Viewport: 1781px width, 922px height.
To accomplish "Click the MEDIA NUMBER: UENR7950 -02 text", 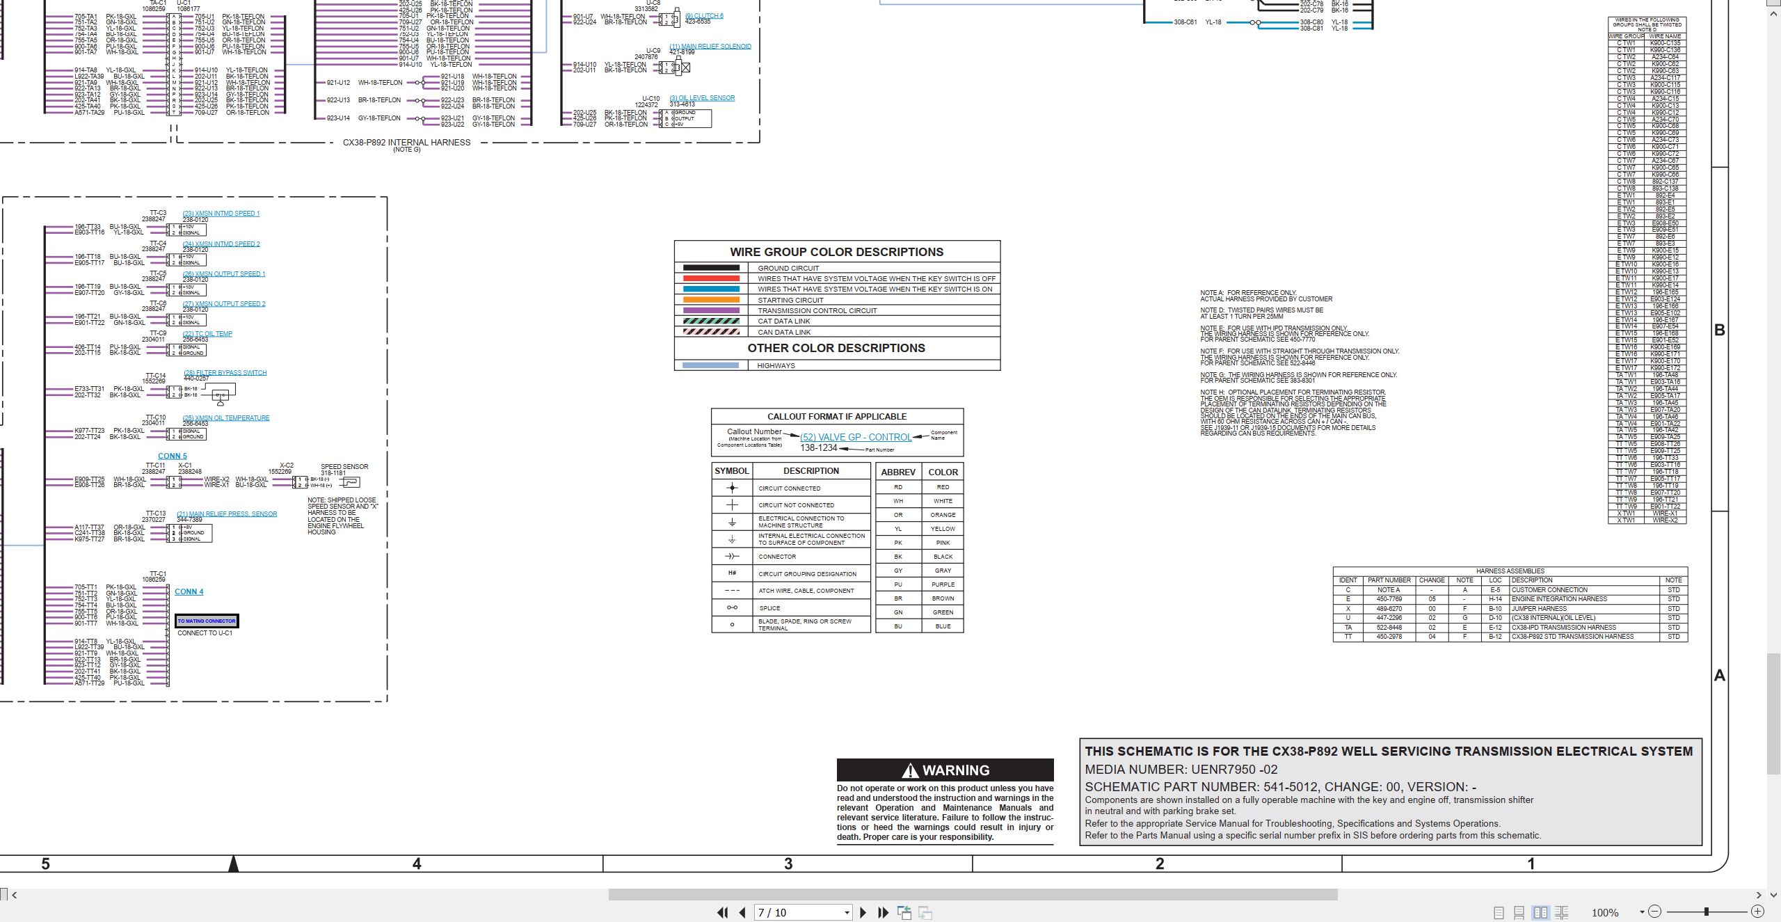I will (x=1181, y=769).
